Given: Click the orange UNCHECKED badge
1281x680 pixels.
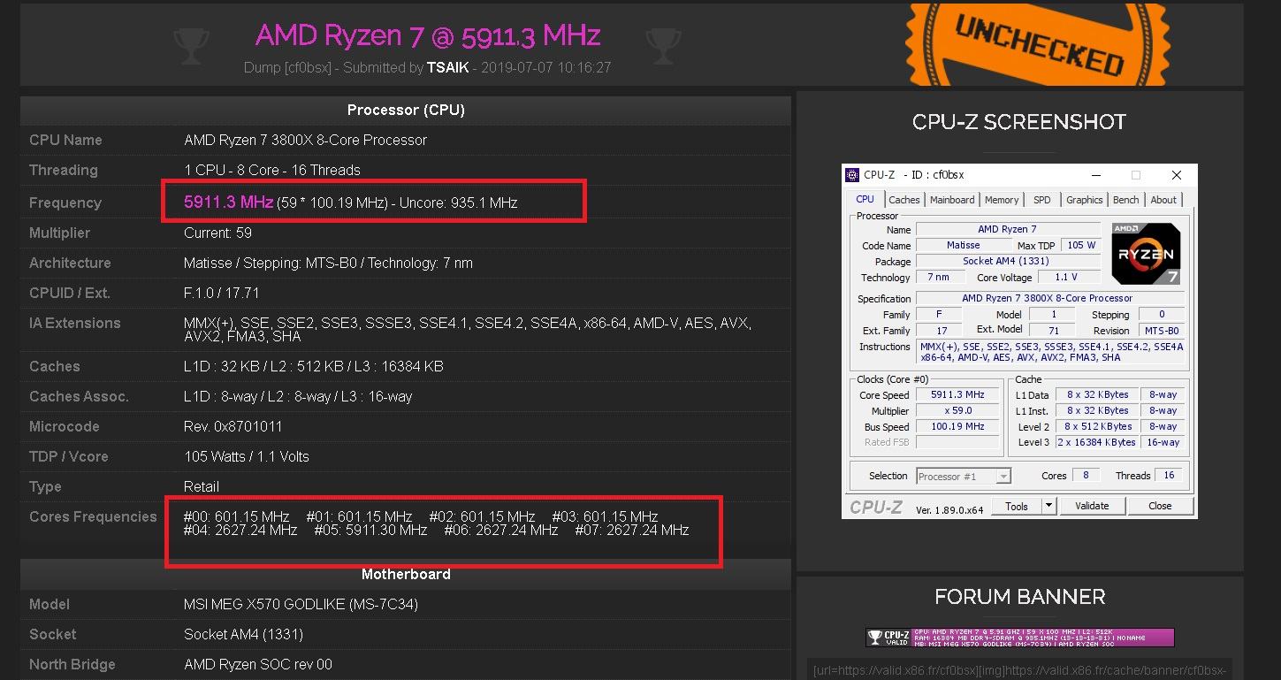Looking at the screenshot, I should point(1038,46).
